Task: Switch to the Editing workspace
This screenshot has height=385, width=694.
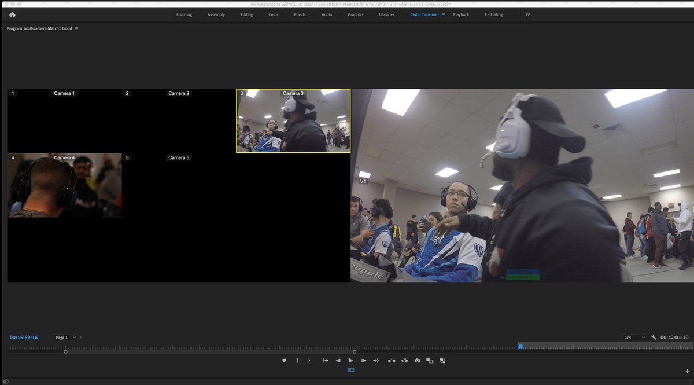Action: click(x=246, y=14)
